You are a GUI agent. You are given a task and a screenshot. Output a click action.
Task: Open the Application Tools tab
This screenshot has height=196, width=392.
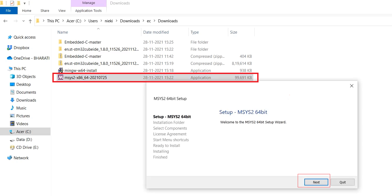coord(88,11)
